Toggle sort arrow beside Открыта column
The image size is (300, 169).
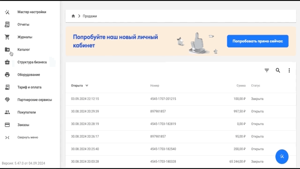pos(87,85)
